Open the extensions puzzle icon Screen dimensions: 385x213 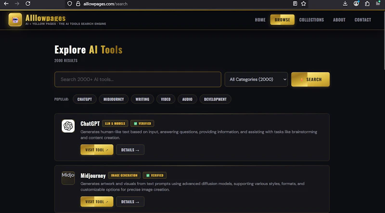[x=367, y=3]
